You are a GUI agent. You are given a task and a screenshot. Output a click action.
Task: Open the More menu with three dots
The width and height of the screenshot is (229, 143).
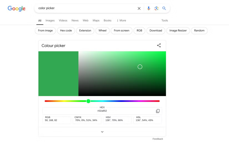[x=121, y=21]
